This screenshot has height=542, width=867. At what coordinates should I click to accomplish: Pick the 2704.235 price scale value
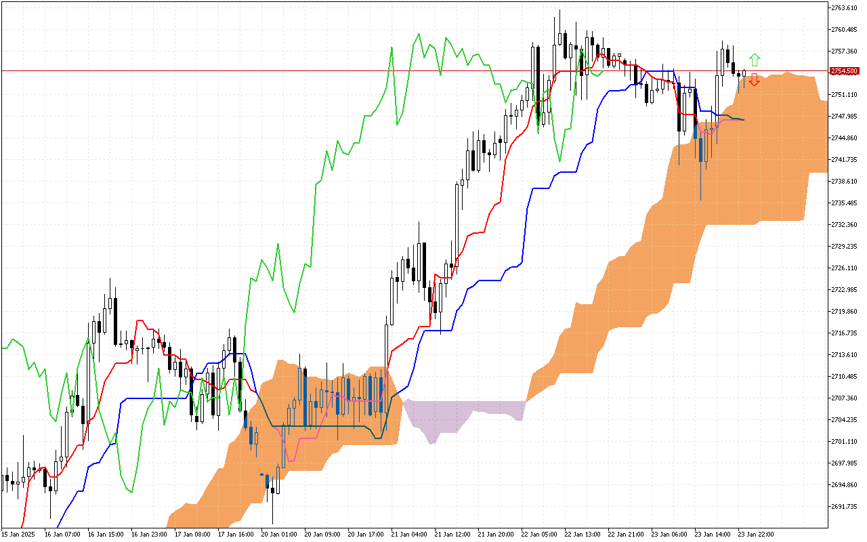[845, 420]
